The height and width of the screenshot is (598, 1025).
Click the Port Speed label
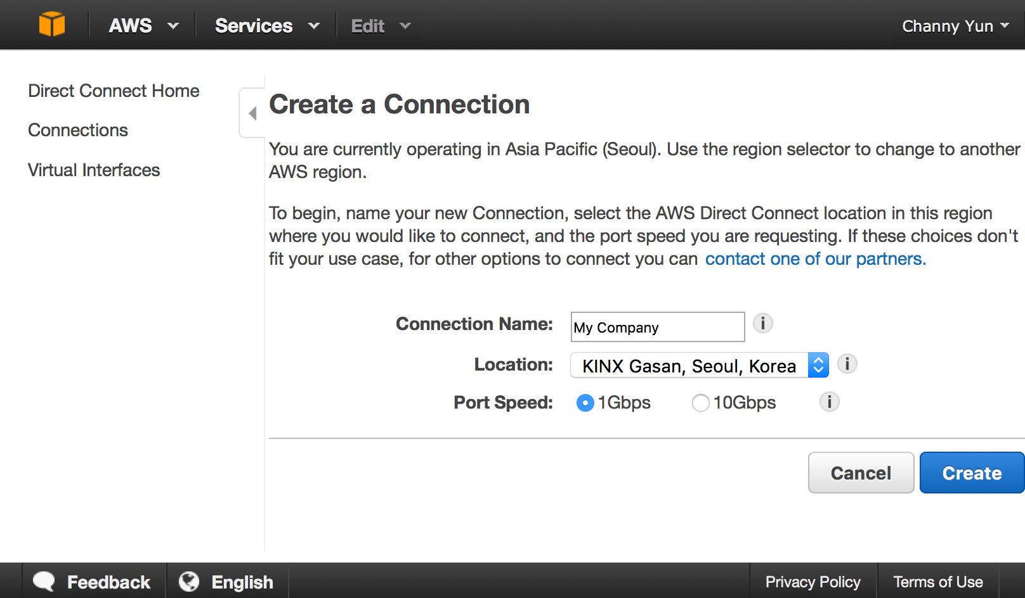point(504,402)
